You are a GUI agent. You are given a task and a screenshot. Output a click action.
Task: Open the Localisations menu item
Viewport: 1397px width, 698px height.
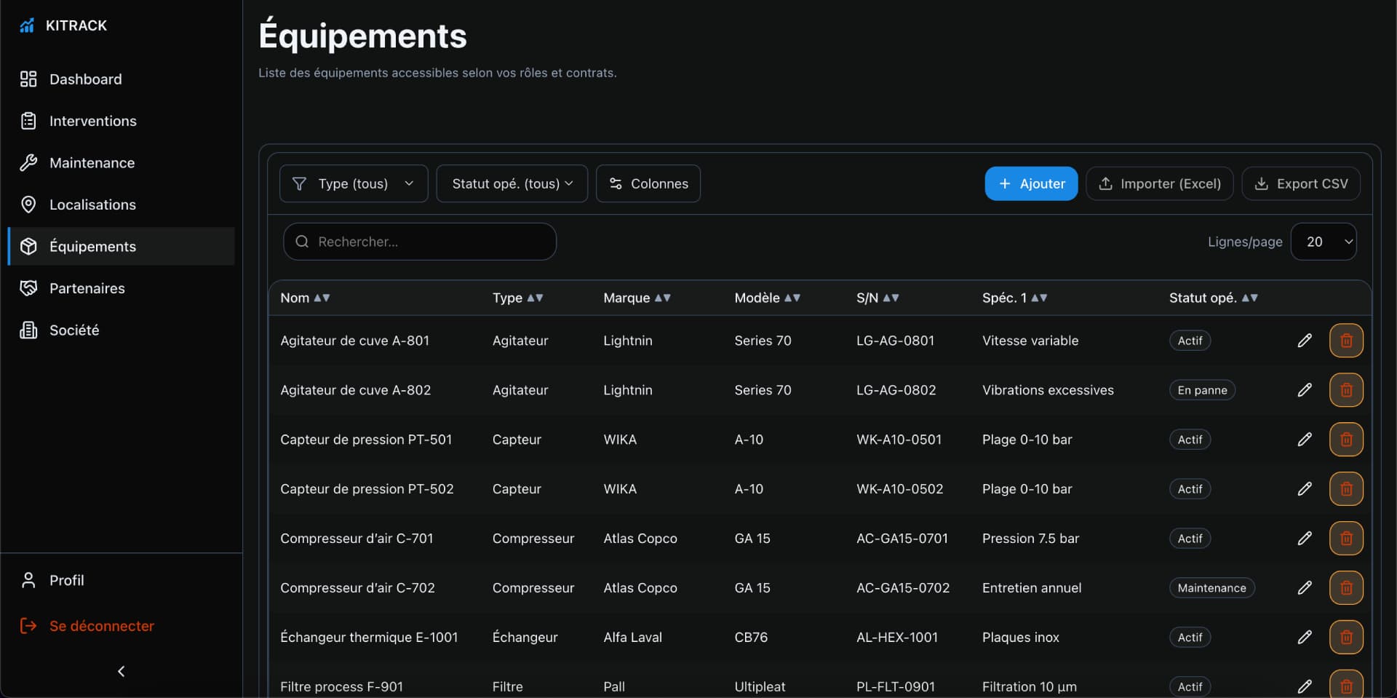92,205
